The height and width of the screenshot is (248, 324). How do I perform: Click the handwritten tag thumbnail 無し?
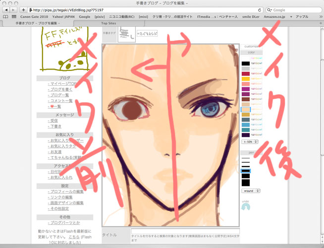127,34
